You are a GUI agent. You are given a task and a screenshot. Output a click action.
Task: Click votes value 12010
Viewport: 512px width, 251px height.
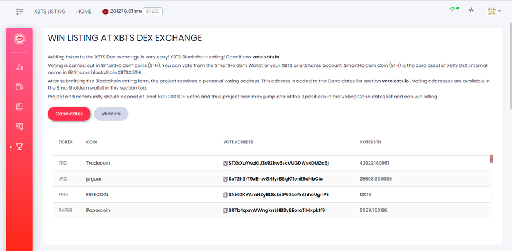(365, 195)
